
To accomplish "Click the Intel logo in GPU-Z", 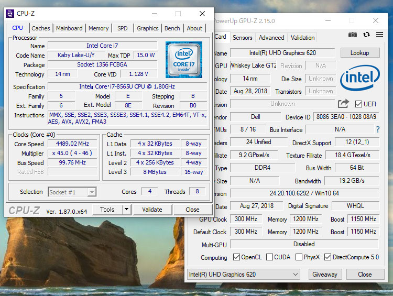I will click(x=360, y=78).
